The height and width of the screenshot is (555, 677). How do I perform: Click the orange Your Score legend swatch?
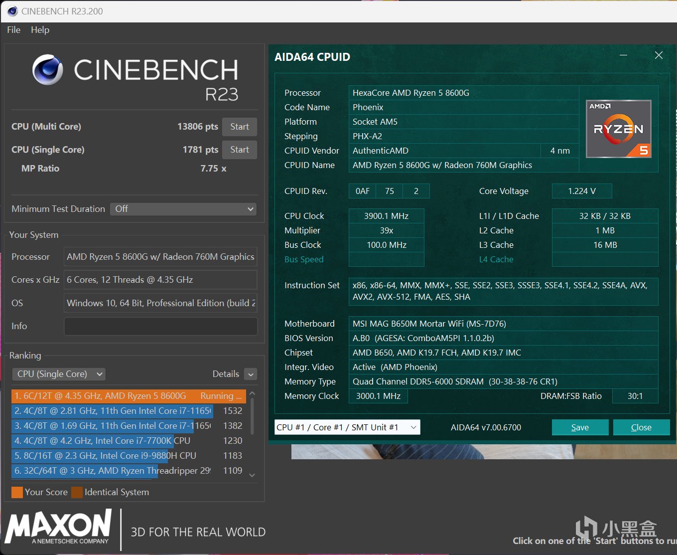[17, 492]
